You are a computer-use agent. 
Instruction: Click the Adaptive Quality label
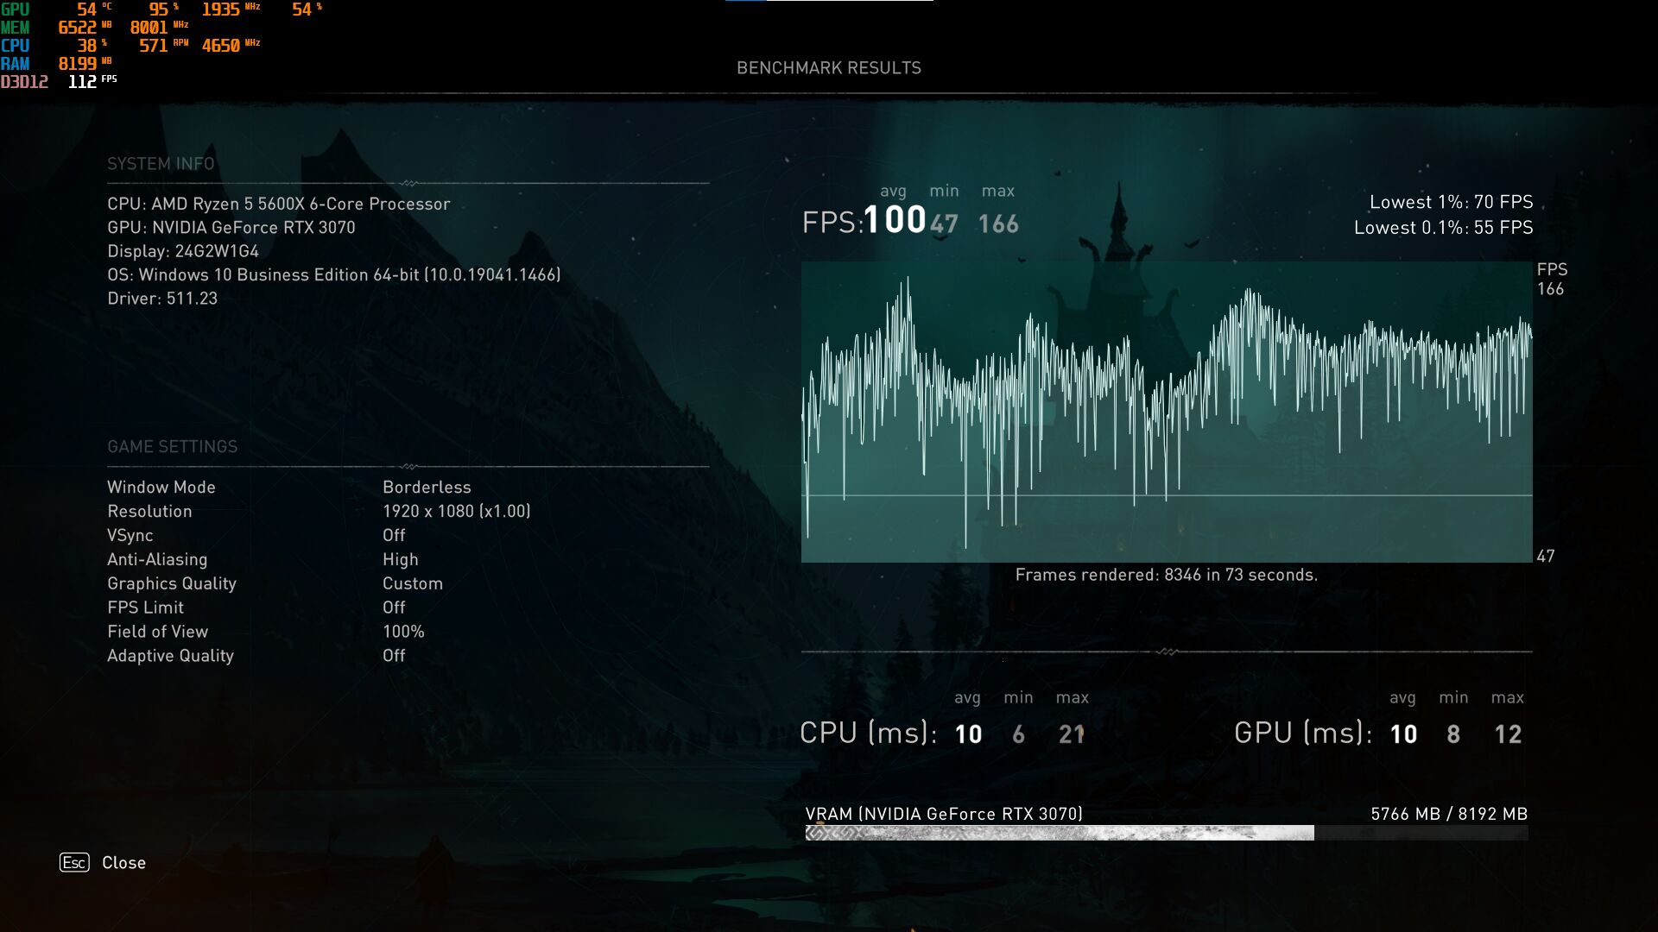[x=170, y=656]
